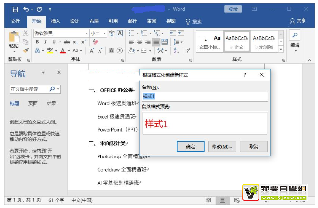
Task: Center-align text using the Center icon
Action: 139,42
